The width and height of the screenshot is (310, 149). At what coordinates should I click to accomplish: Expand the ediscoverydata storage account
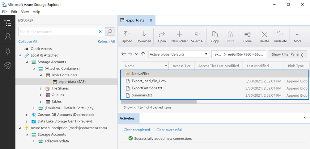[34, 141]
